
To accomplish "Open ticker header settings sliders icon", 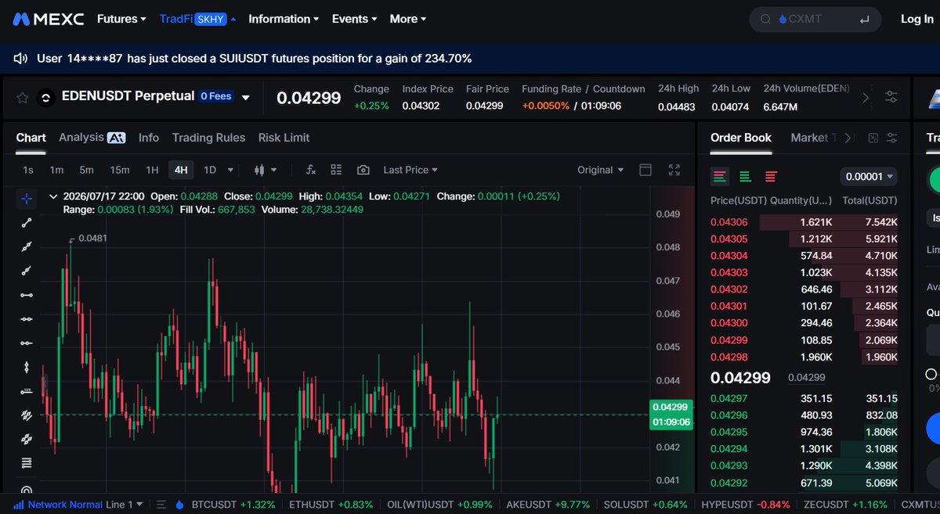I will [x=891, y=98].
